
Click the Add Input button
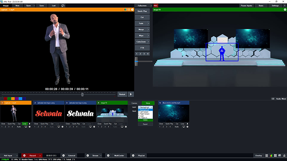point(8,156)
